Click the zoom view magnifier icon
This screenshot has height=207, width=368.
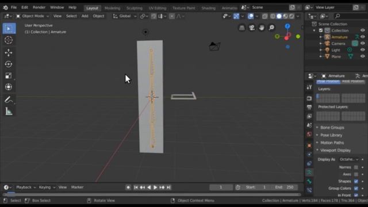(x=271, y=28)
